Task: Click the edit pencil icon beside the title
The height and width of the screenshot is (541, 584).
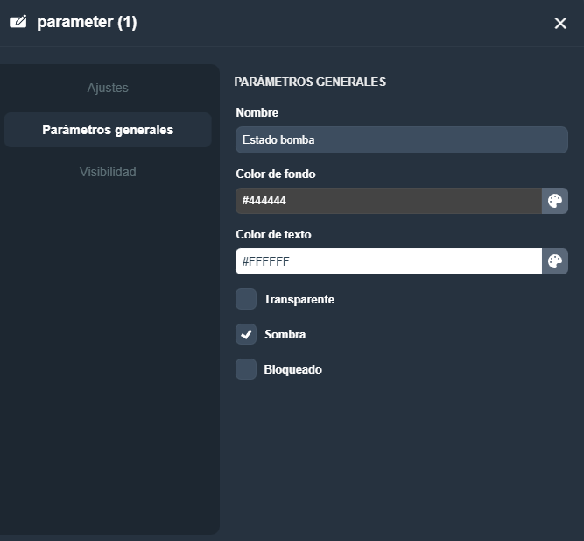Action: point(18,22)
